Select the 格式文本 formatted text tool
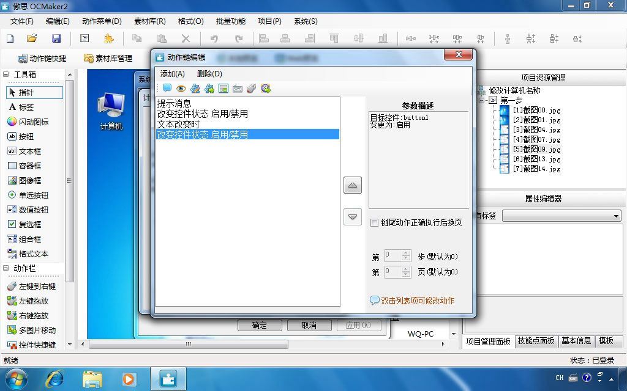Viewport: 627px width, 391px height. (x=28, y=254)
